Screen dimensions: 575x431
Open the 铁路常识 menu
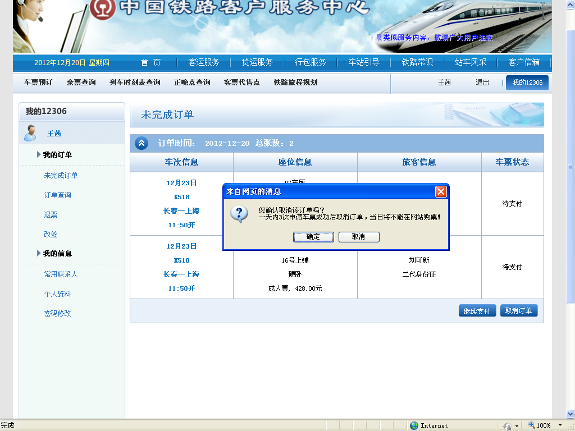(417, 62)
